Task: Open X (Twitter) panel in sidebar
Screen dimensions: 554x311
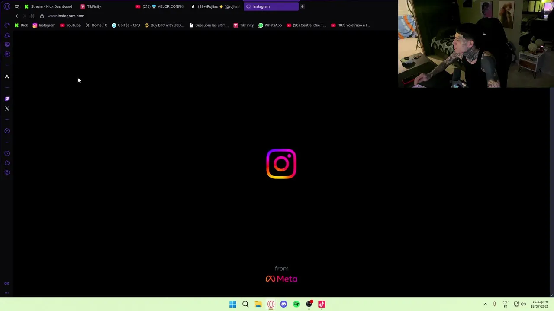Action: tap(7, 108)
